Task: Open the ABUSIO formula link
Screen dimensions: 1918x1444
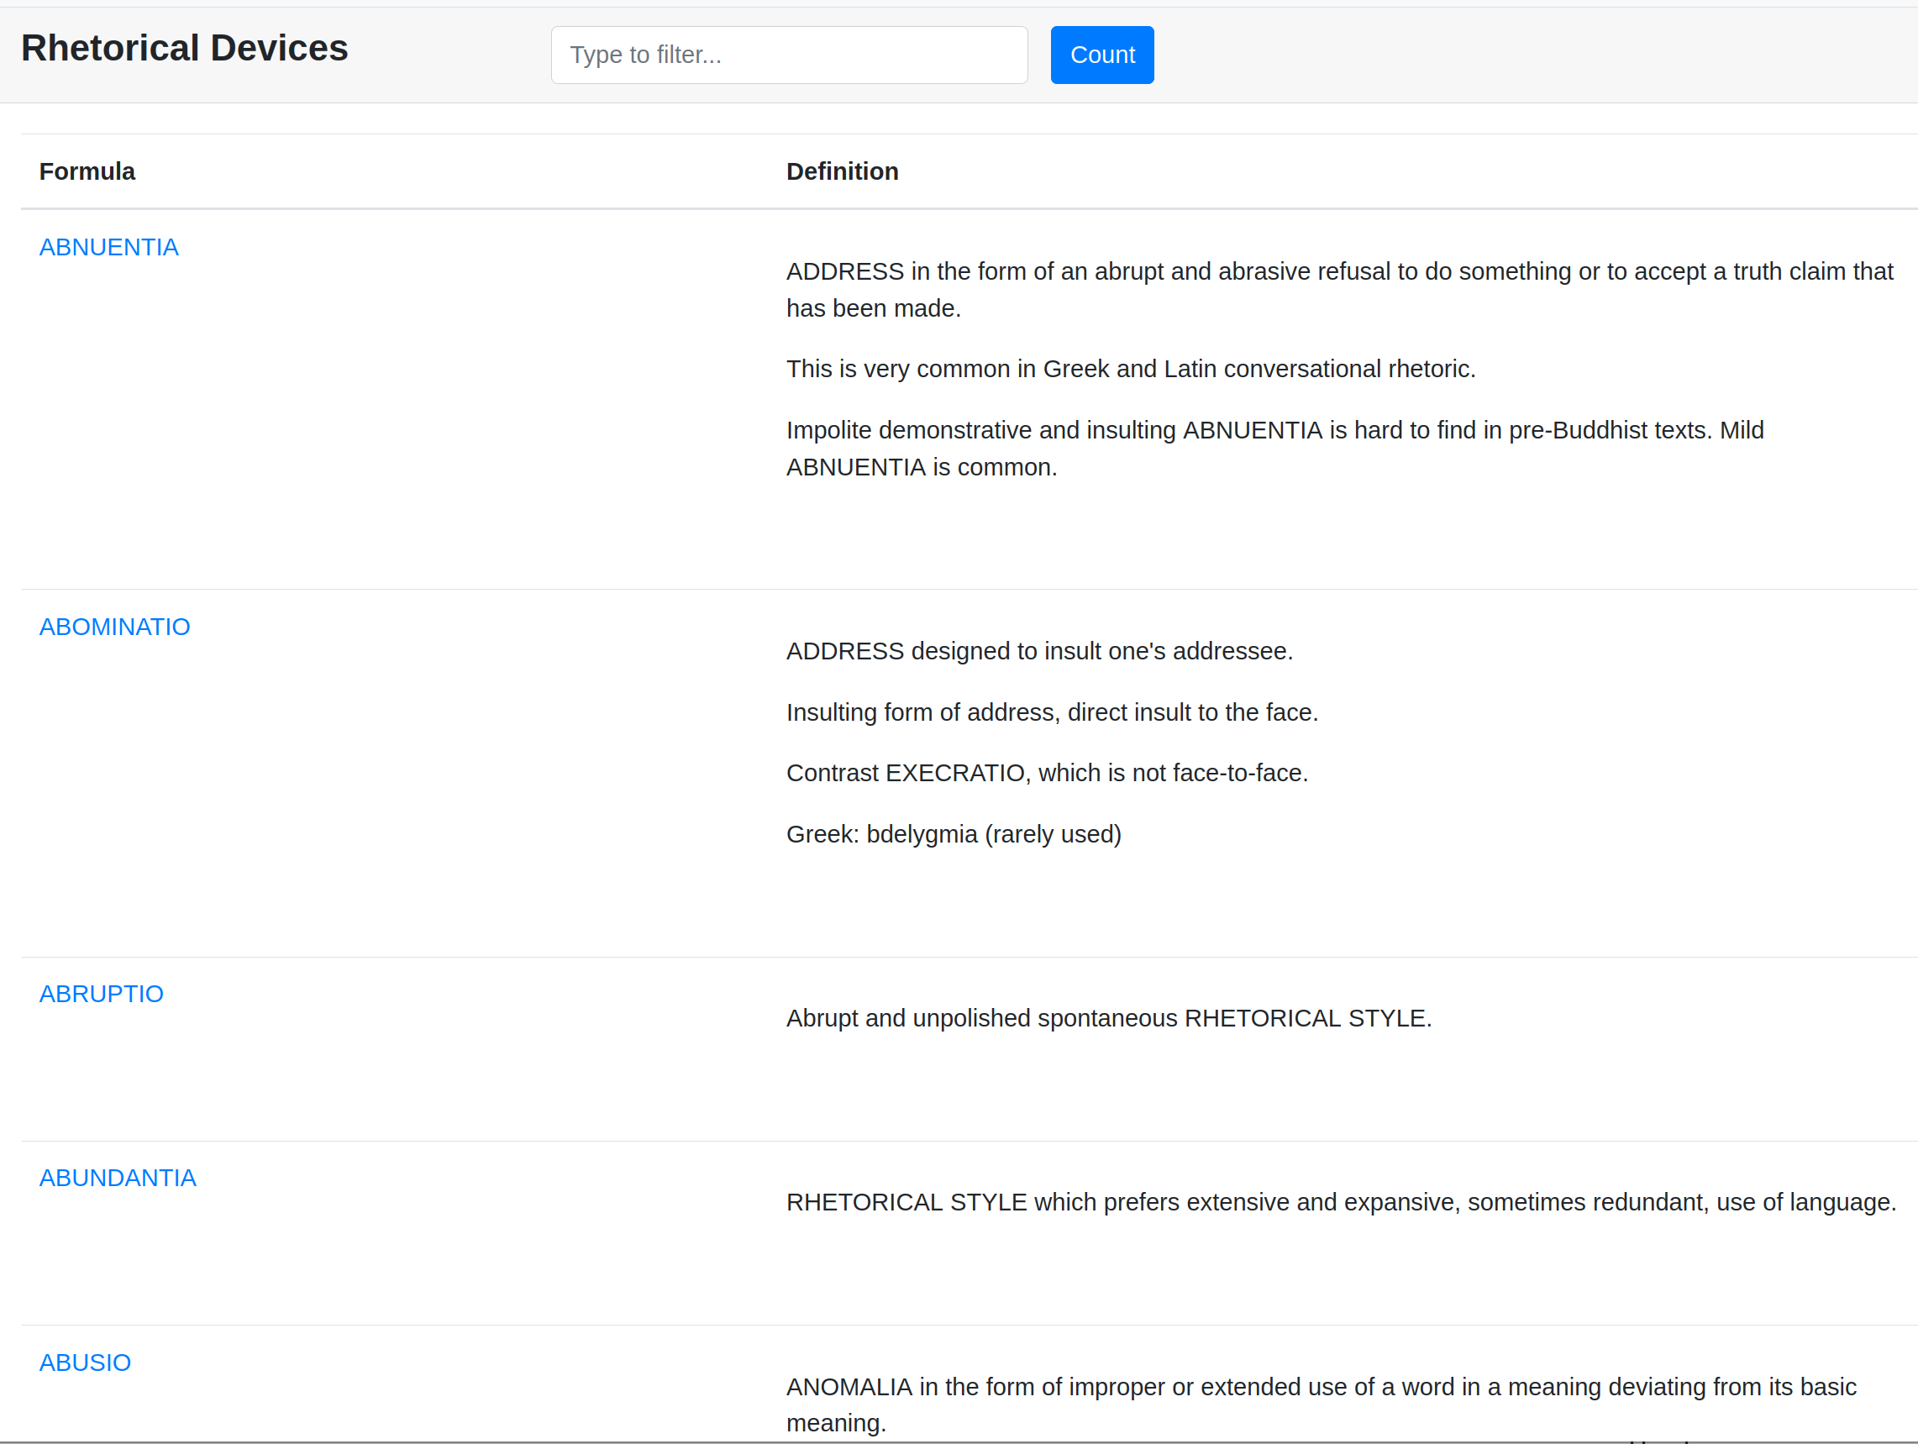Action: pyautogui.click(x=85, y=1363)
